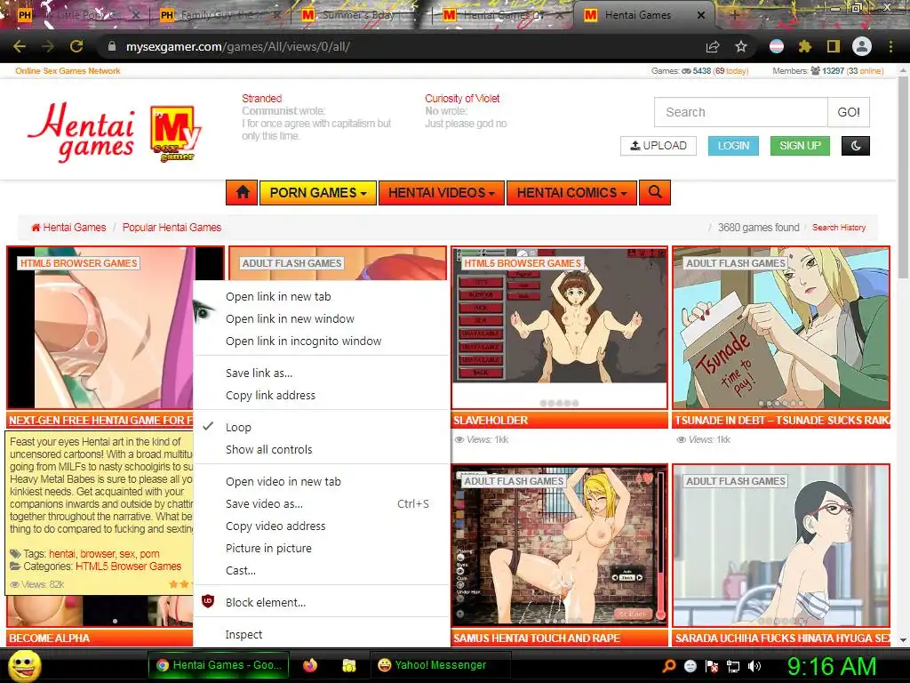Open the Online Sex Games Network link
The image size is (910, 683).
tap(68, 71)
